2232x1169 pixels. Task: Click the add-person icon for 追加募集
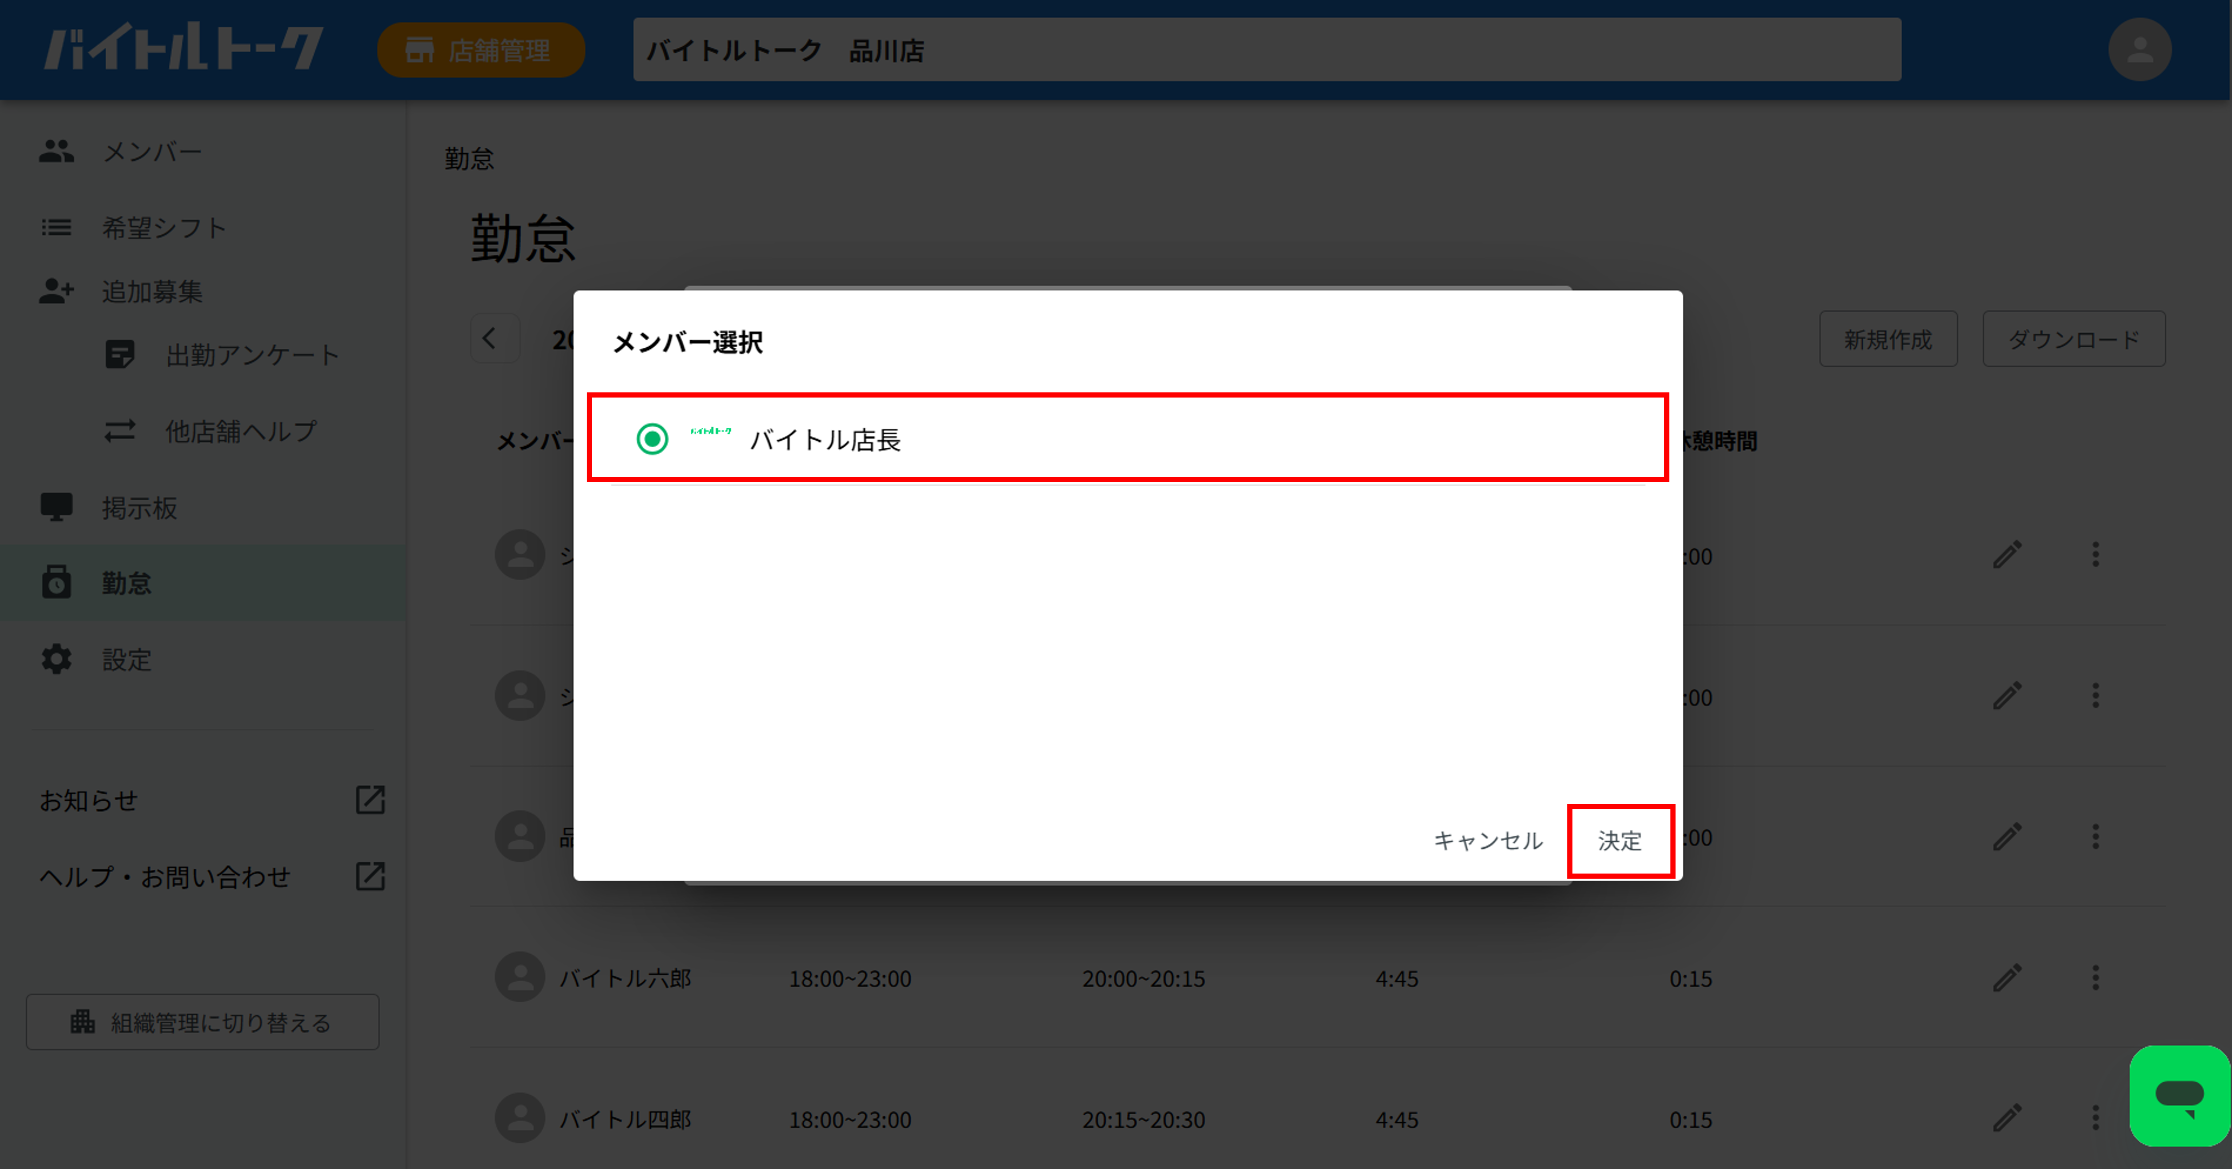(56, 291)
